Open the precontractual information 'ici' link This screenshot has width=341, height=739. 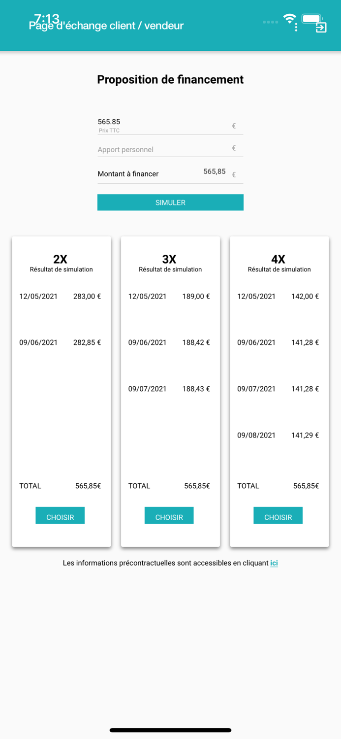(x=274, y=563)
